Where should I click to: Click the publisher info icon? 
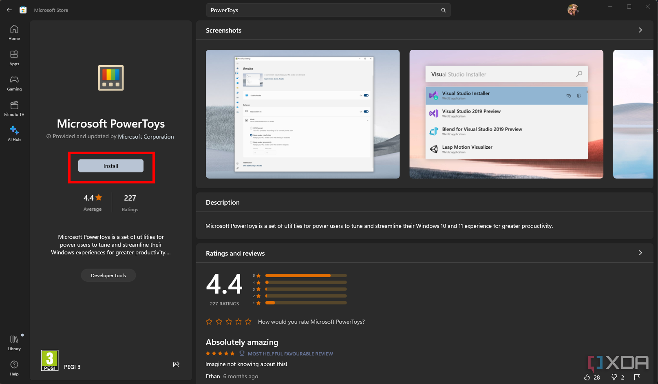coord(49,137)
